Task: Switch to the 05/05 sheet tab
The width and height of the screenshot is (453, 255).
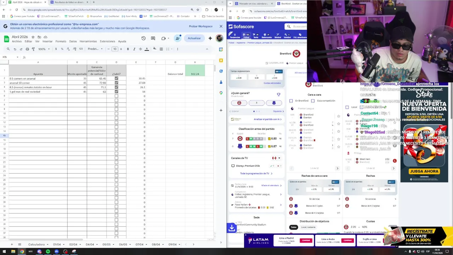Action: [107, 244]
